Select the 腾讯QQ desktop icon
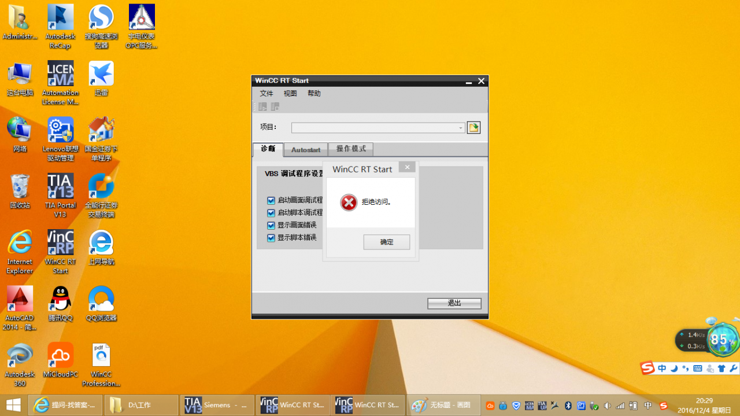 point(60,303)
